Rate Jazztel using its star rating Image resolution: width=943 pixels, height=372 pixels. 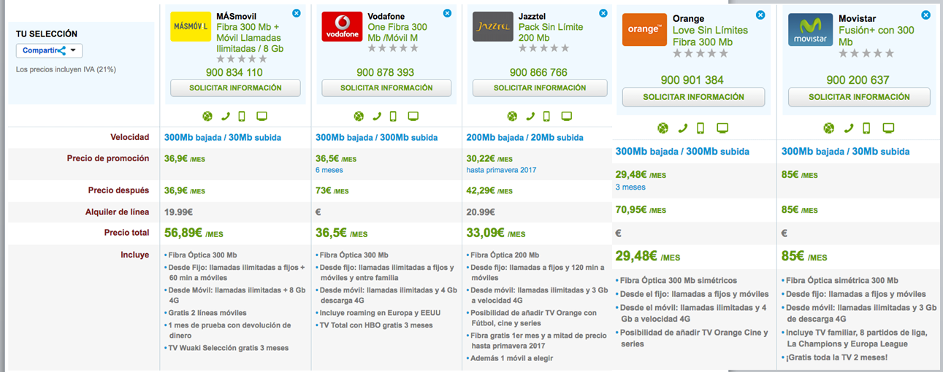(543, 48)
